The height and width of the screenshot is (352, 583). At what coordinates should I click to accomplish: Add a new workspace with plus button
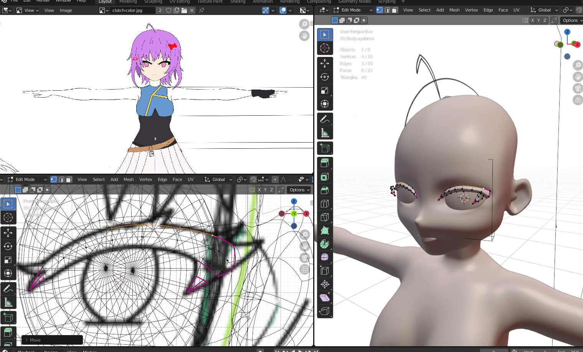click(403, 2)
